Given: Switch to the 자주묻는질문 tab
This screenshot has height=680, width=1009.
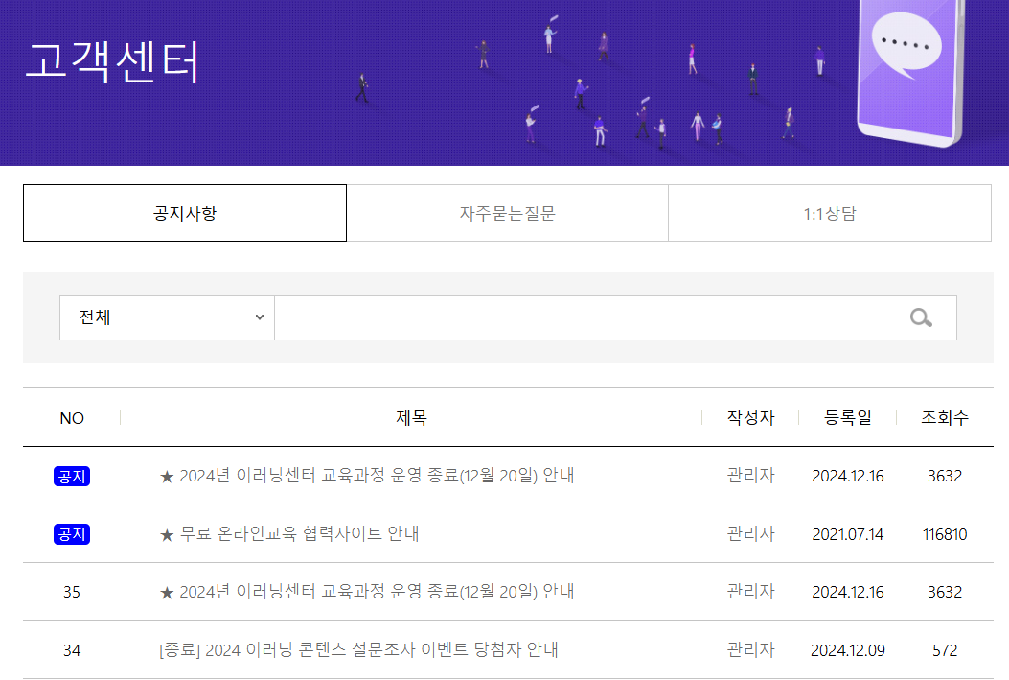Looking at the screenshot, I should (x=508, y=212).
